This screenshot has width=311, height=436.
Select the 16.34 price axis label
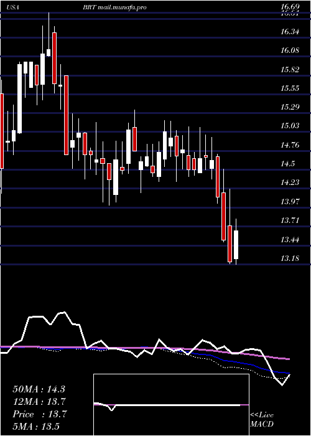(x=290, y=32)
